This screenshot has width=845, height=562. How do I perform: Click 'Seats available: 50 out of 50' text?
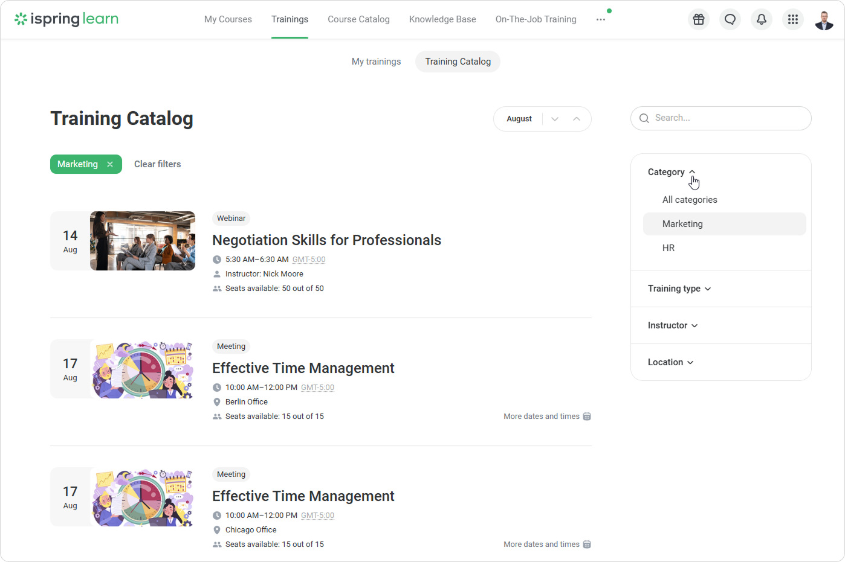coord(274,289)
